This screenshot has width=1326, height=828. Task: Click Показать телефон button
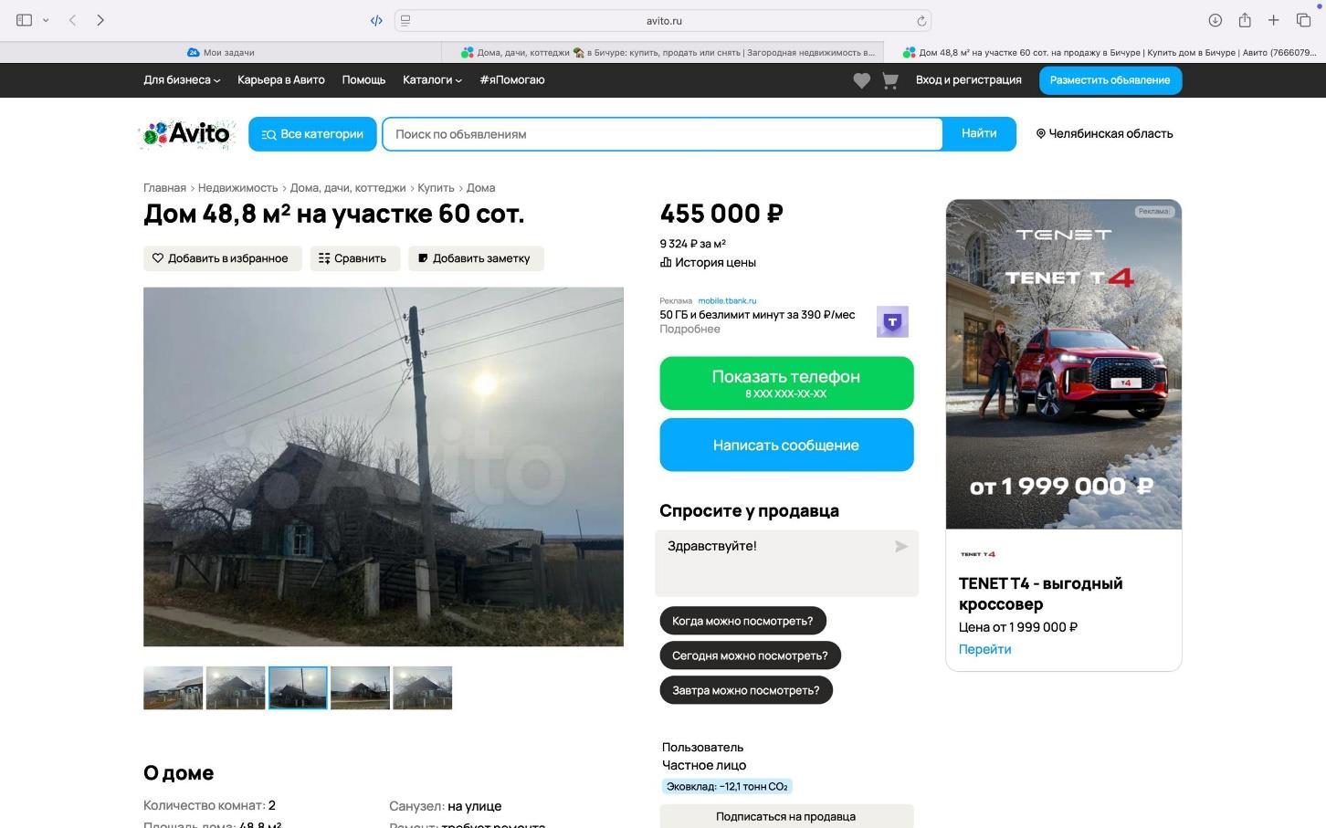786,383
